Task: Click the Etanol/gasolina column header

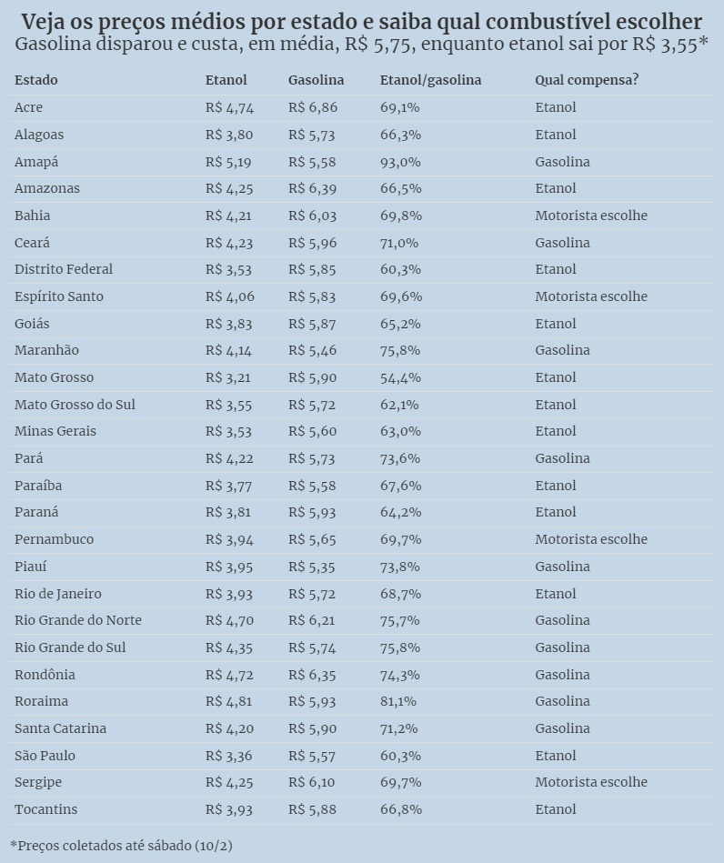Action: (430, 80)
